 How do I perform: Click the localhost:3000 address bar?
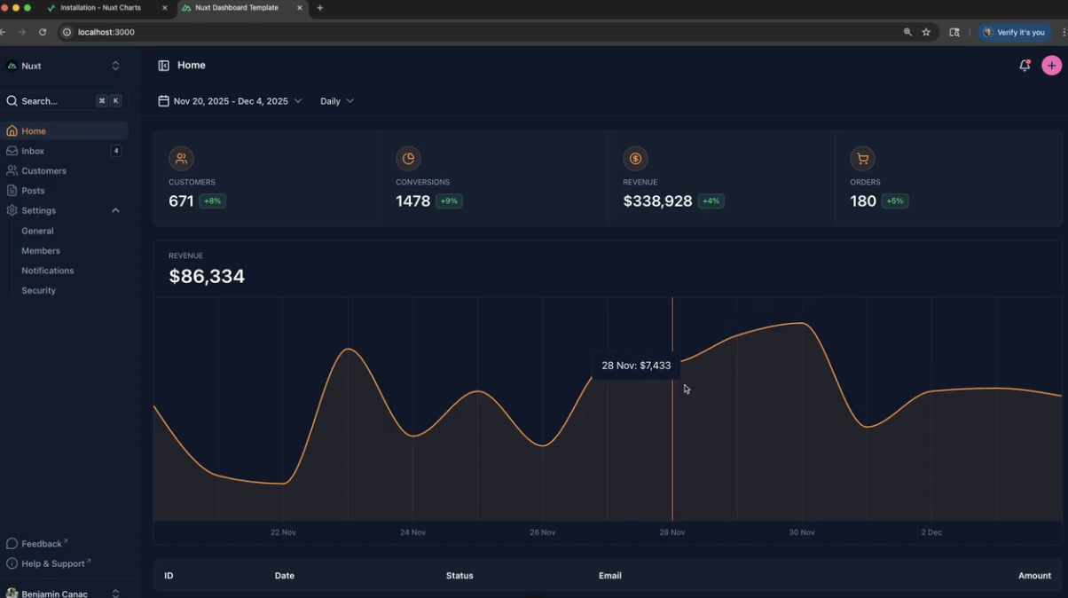click(x=479, y=32)
